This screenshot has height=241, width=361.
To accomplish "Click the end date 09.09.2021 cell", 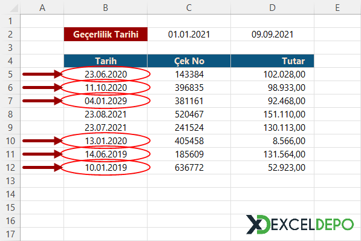I will (x=272, y=35).
